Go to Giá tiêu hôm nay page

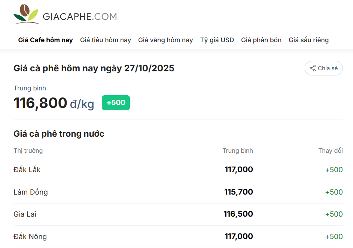106,40
